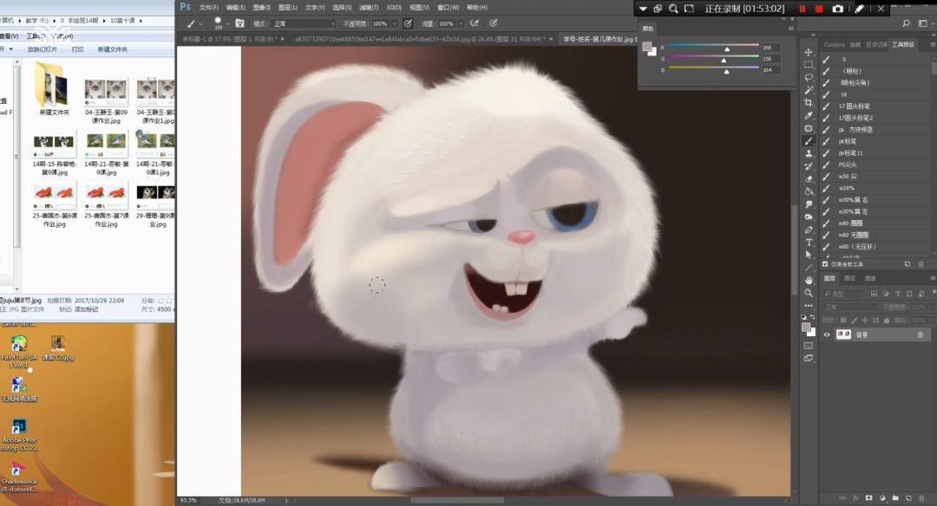The height and width of the screenshot is (506, 937).
Task: Select the Lasso tool
Action: pos(809,77)
